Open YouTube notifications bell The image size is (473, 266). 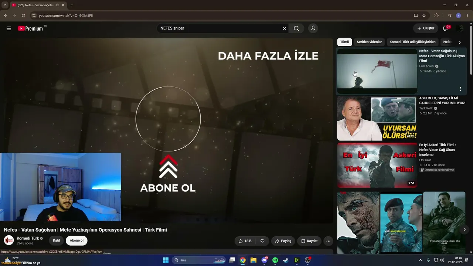[445, 28]
